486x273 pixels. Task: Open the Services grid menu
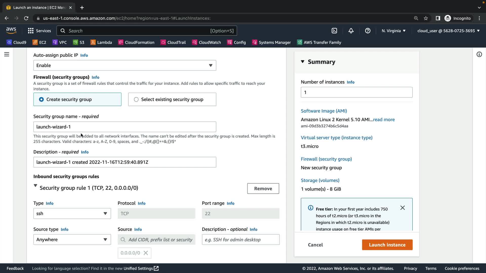[39, 31]
